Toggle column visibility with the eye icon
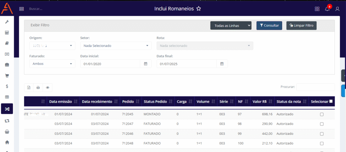This screenshot has width=346, height=152. 48,87
